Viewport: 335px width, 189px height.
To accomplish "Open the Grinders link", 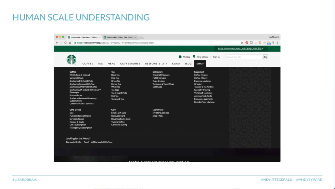I will [198, 84].
